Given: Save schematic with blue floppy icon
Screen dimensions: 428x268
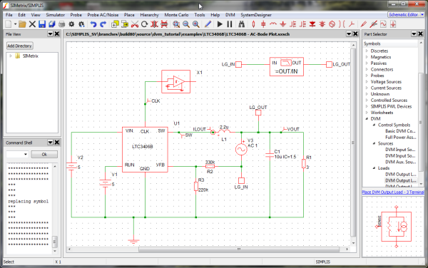Looking at the screenshot, I should (42, 24).
